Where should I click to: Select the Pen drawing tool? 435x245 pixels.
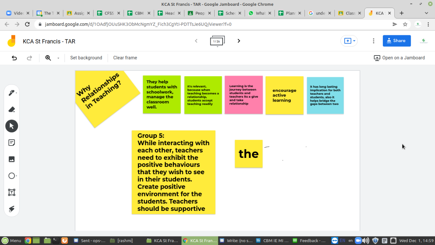click(11, 93)
